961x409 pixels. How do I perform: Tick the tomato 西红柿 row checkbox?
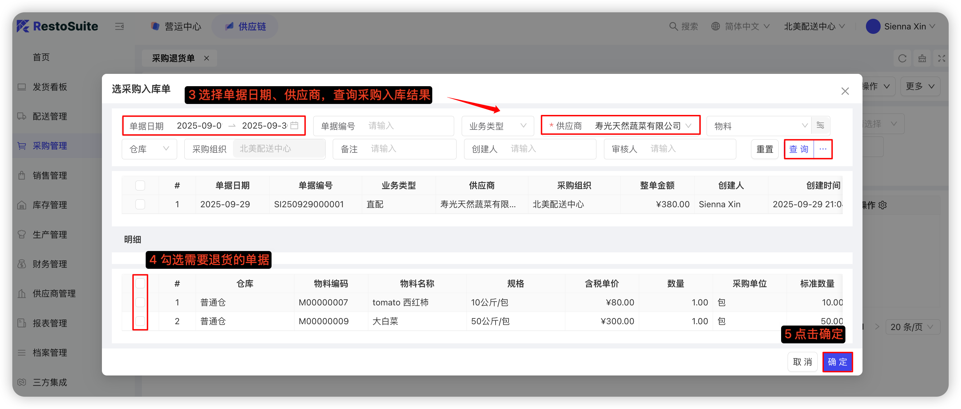tap(140, 302)
